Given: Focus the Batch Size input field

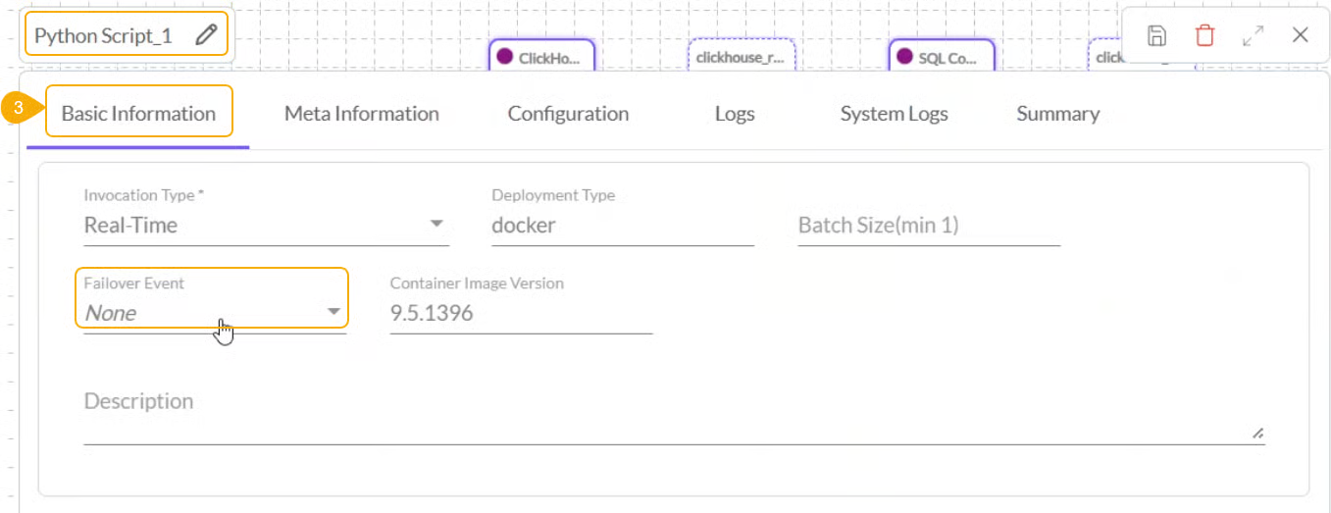Looking at the screenshot, I should [928, 226].
